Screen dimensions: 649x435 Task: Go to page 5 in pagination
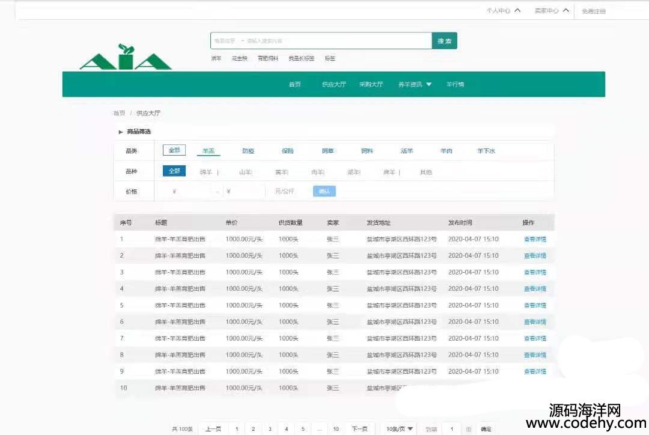(303, 429)
